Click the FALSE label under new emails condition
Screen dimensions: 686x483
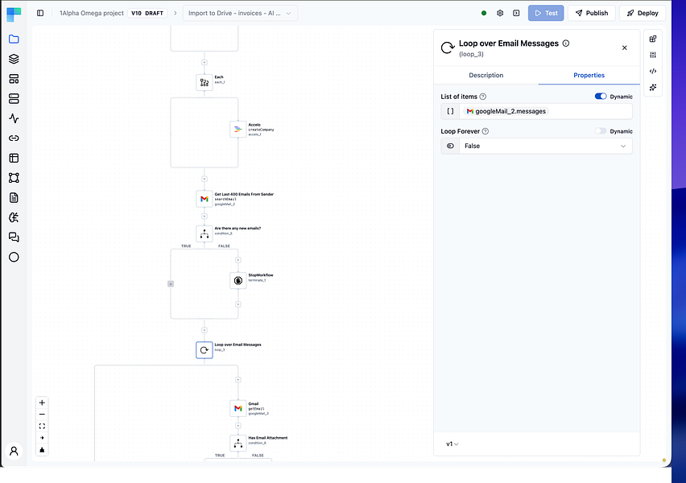click(x=224, y=246)
